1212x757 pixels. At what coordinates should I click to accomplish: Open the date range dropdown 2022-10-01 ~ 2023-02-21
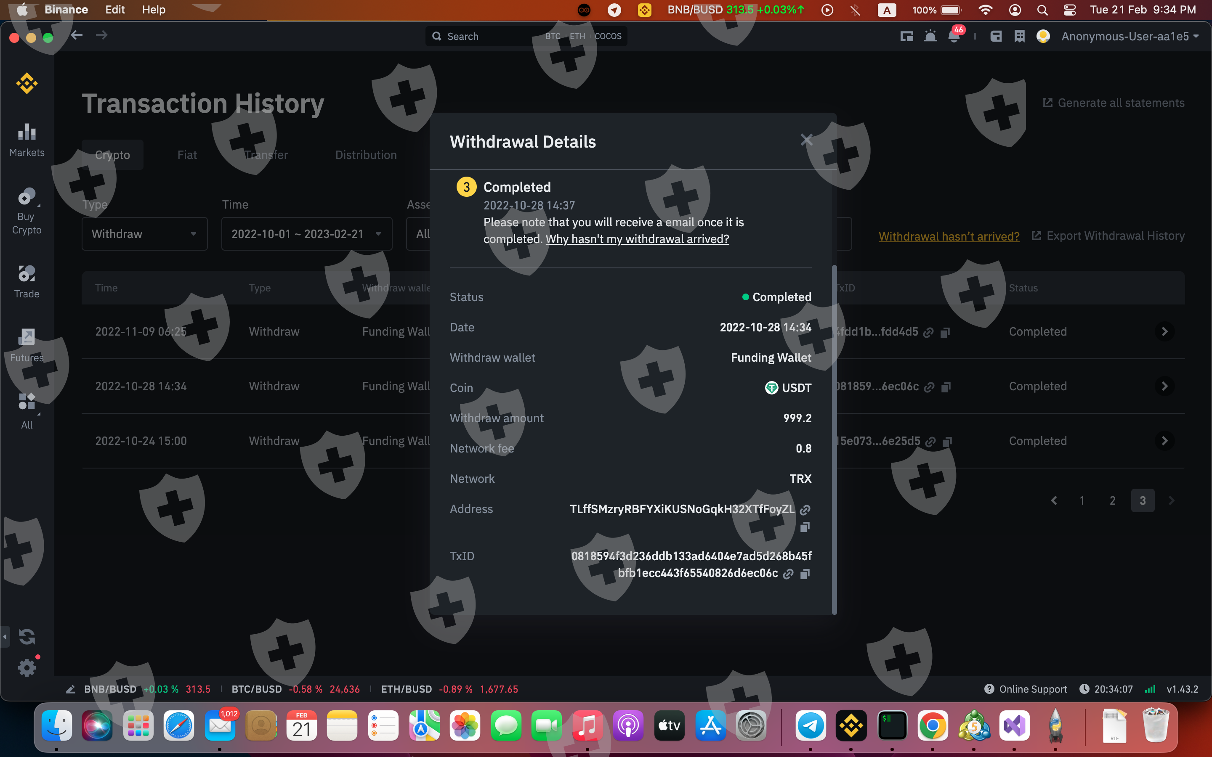[x=306, y=234]
